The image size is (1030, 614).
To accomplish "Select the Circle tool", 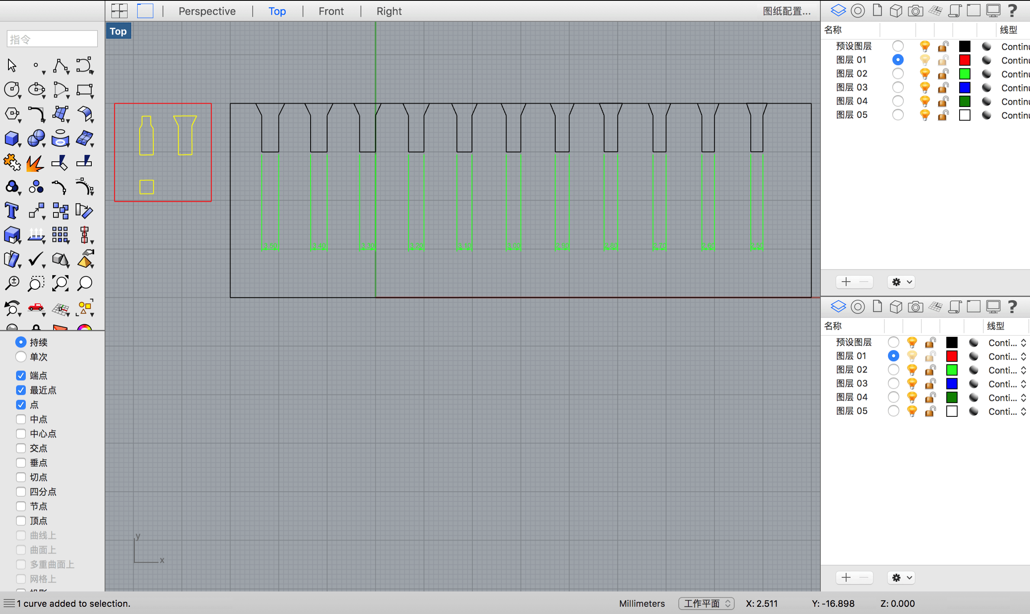I will (x=12, y=89).
